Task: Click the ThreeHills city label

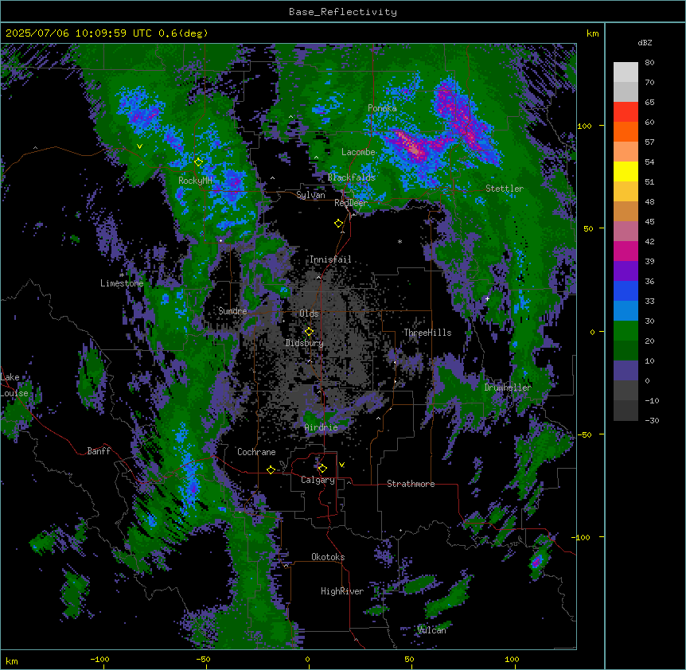Action: 427,333
